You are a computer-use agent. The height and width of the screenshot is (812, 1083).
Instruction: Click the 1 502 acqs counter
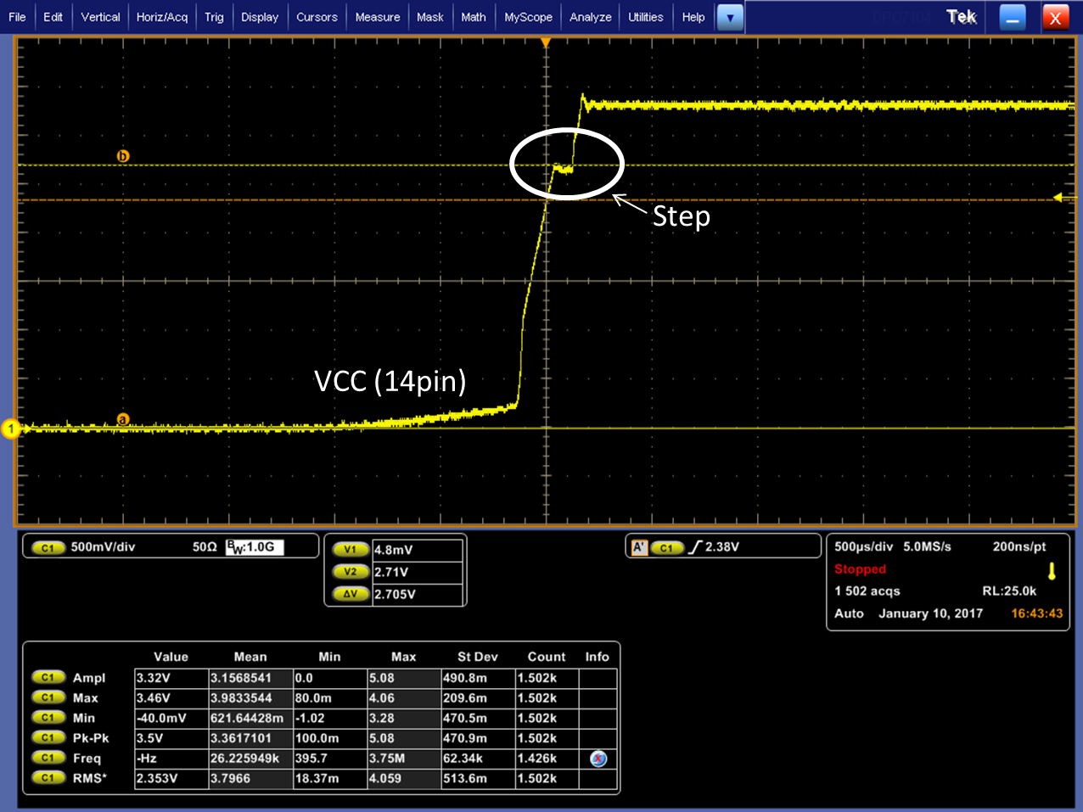click(x=867, y=591)
